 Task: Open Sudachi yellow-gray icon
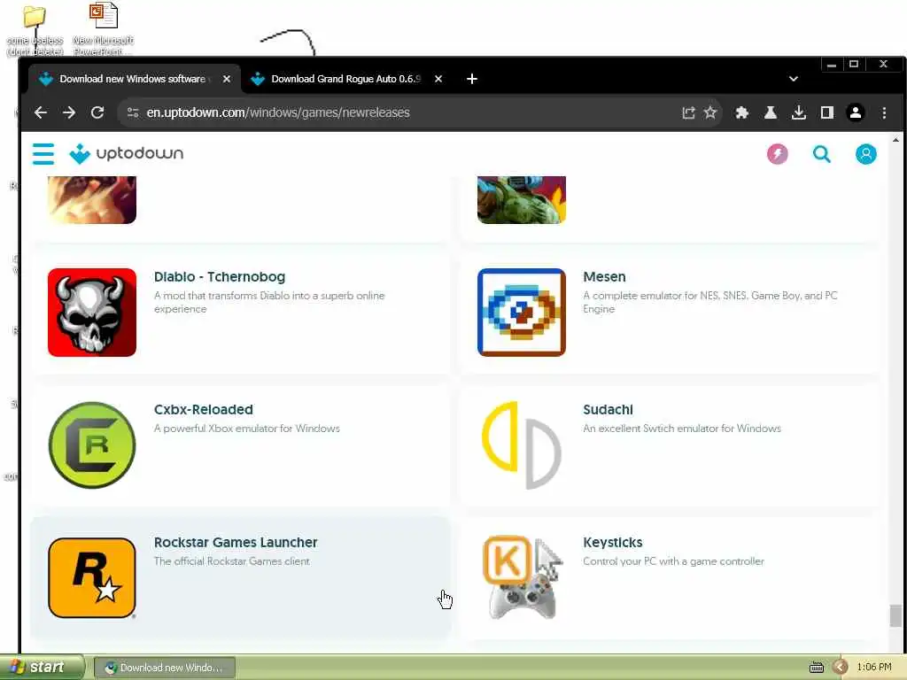[521, 445]
